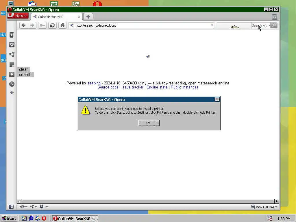Viewport: 296px width, 222px height.
Task: Close the CollabVM SearXNG tab
Action: click(x=79, y=17)
